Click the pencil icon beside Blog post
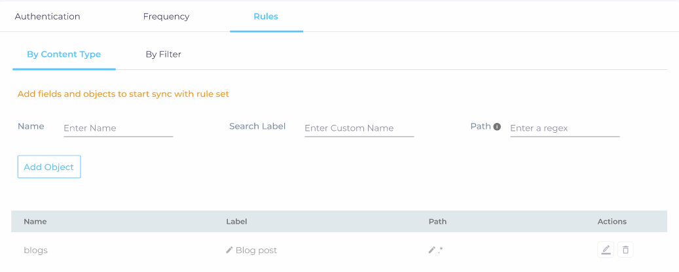The width and height of the screenshot is (679, 272). coord(229,250)
